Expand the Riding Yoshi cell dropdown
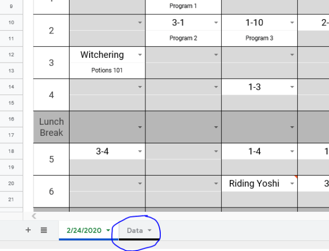329x251 pixels. [x=292, y=184]
